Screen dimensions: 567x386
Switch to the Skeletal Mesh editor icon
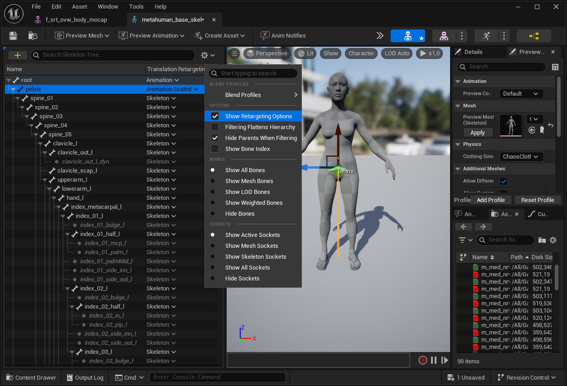444,36
